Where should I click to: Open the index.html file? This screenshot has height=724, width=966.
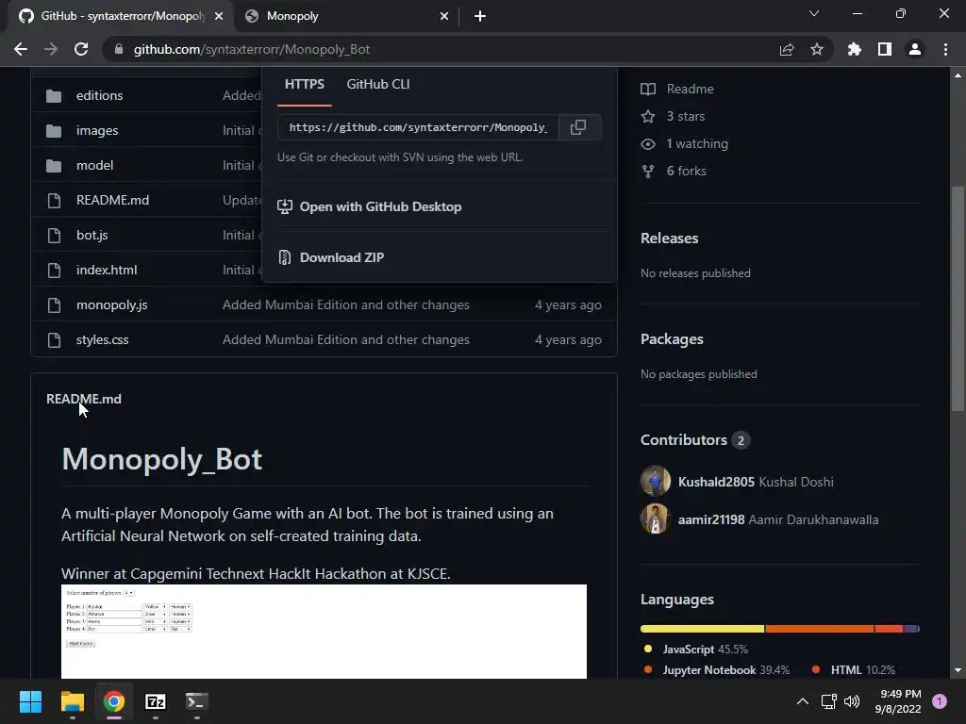coord(107,270)
